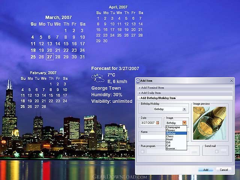Viewport: 240px width, 180px height.
Task: Enable the Send mail checkbox
Action: (x=217, y=151)
